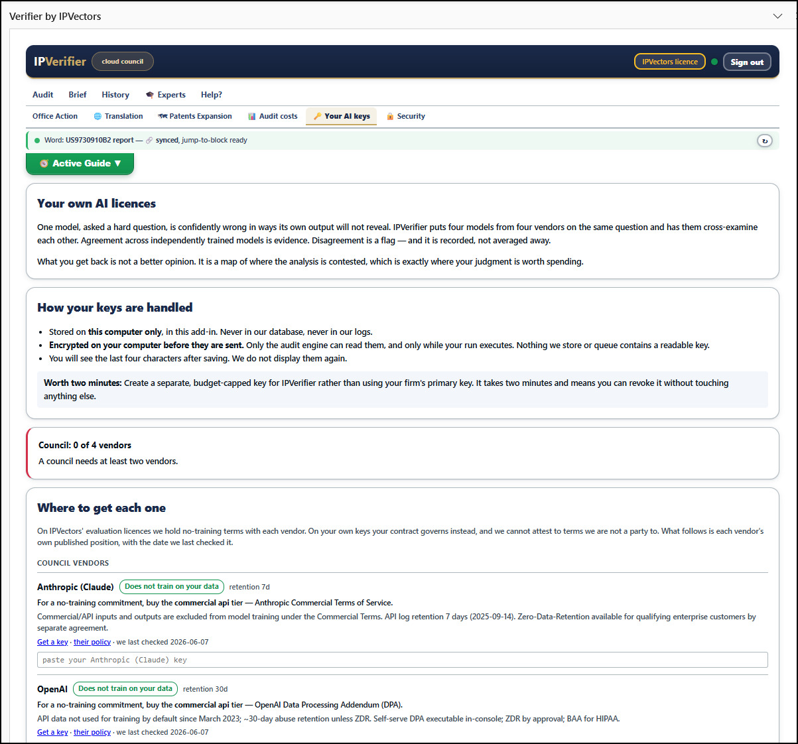Viewport: 798px width, 744px height.
Task: Refresh the Word document sync status
Action: pyautogui.click(x=765, y=141)
